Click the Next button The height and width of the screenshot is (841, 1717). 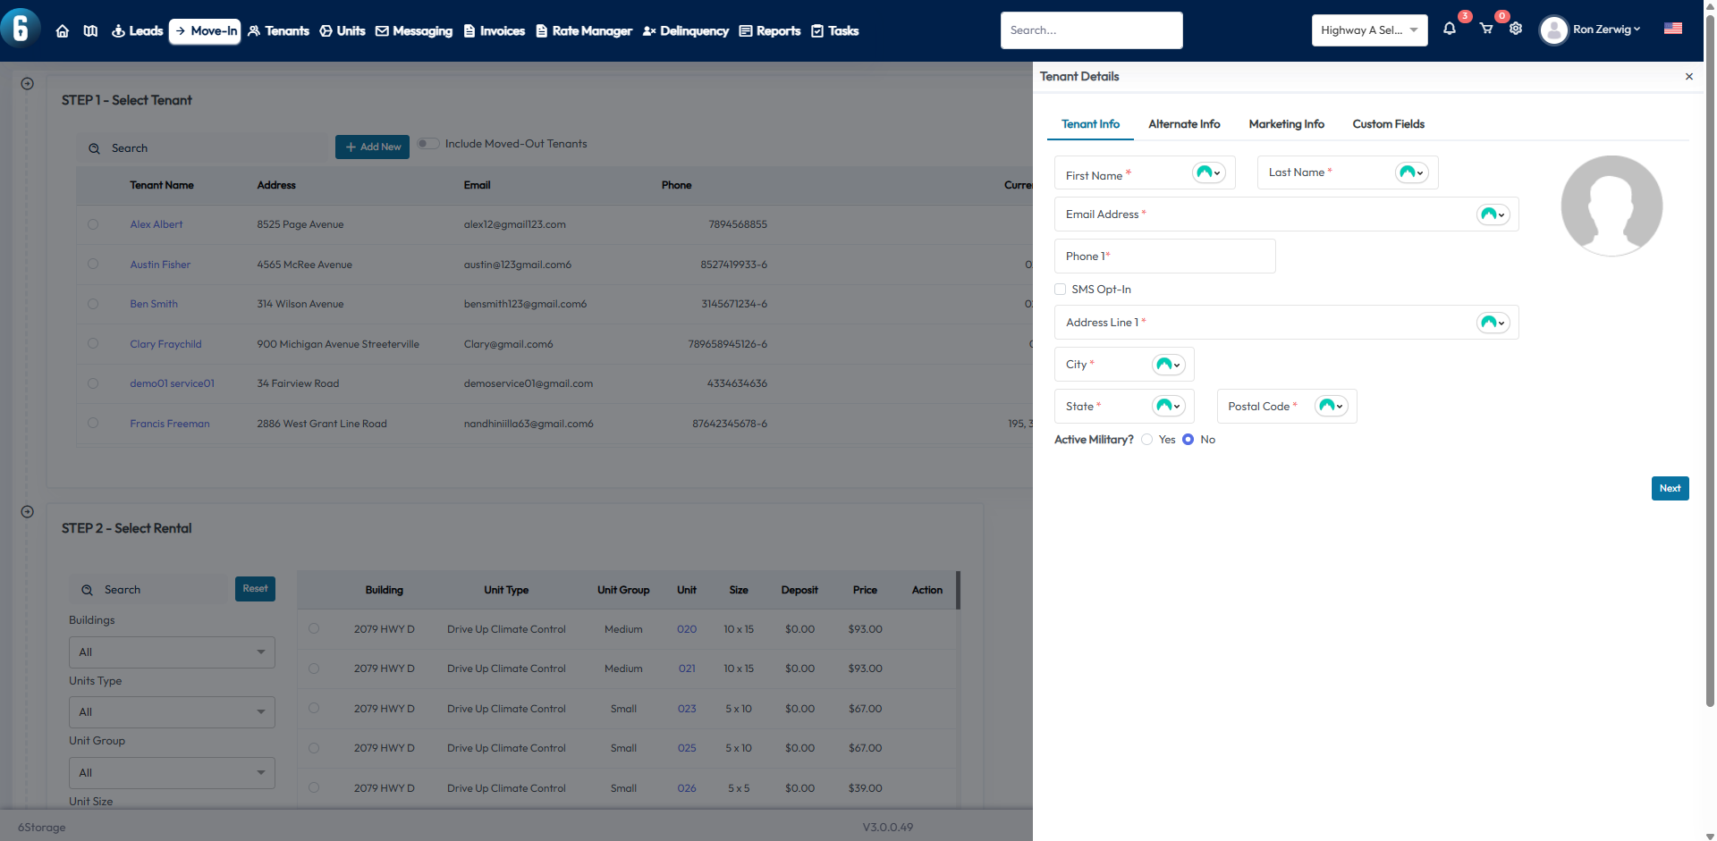(1670, 489)
